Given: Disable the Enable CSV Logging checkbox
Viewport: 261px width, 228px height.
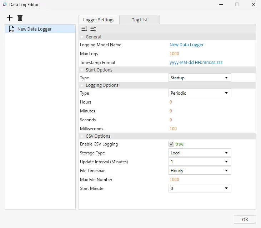Looking at the screenshot, I should (171, 144).
